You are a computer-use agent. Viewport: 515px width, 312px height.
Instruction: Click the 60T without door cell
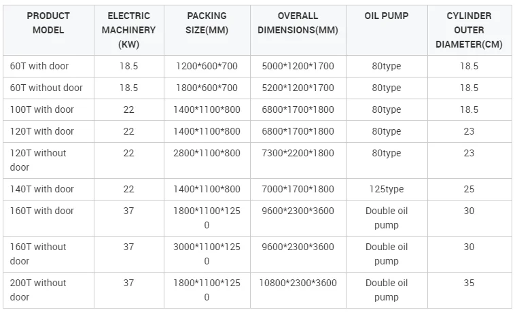pyautogui.click(x=48, y=88)
